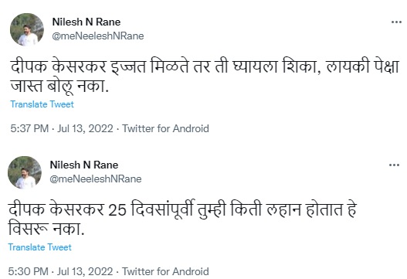Click the Jul 13, 2022 date on the top tweet

(85, 128)
